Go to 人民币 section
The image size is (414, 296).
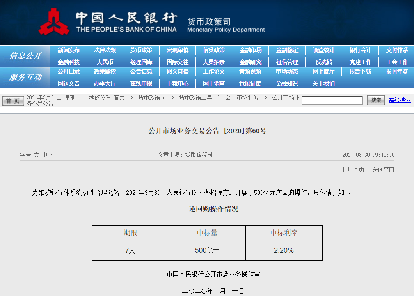(105, 62)
